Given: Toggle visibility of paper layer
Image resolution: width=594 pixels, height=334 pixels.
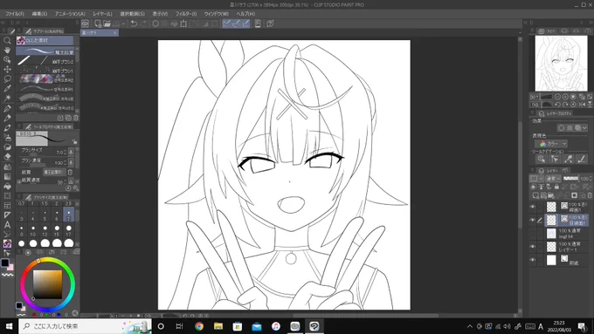Looking at the screenshot, I should coord(532,260).
